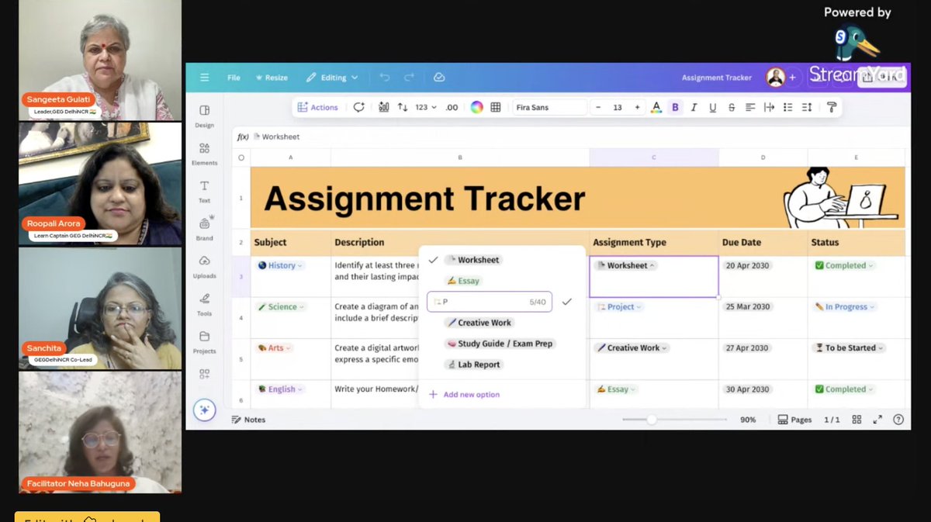Image resolution: width=931 pixels, height=522 pixels.
Task: Open the Tools side panel
Action: (x=204, y=303)
